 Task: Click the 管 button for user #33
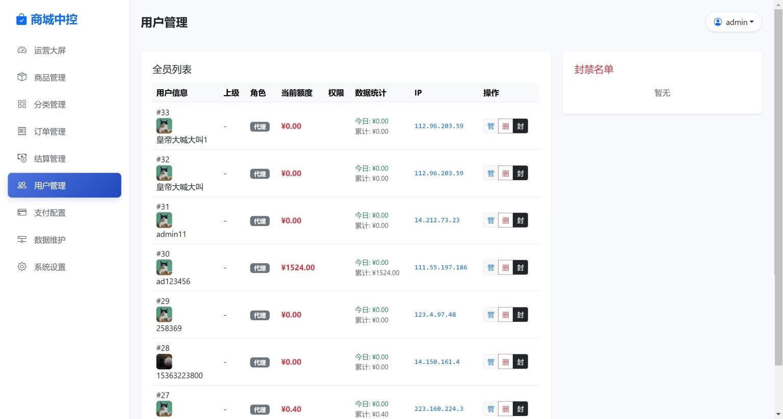coord(490,126)
